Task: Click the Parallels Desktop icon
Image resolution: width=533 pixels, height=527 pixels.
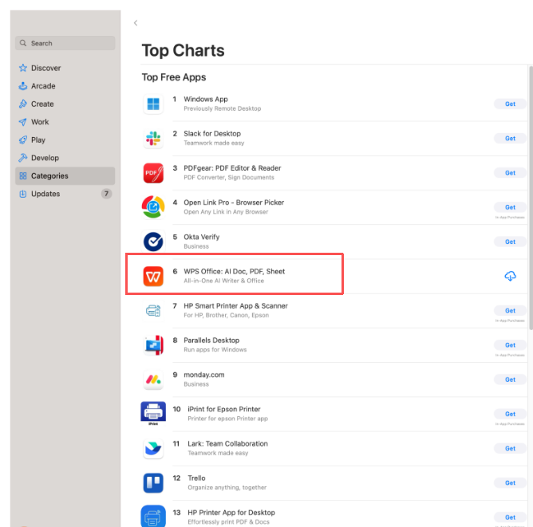Action: (153, 344)
